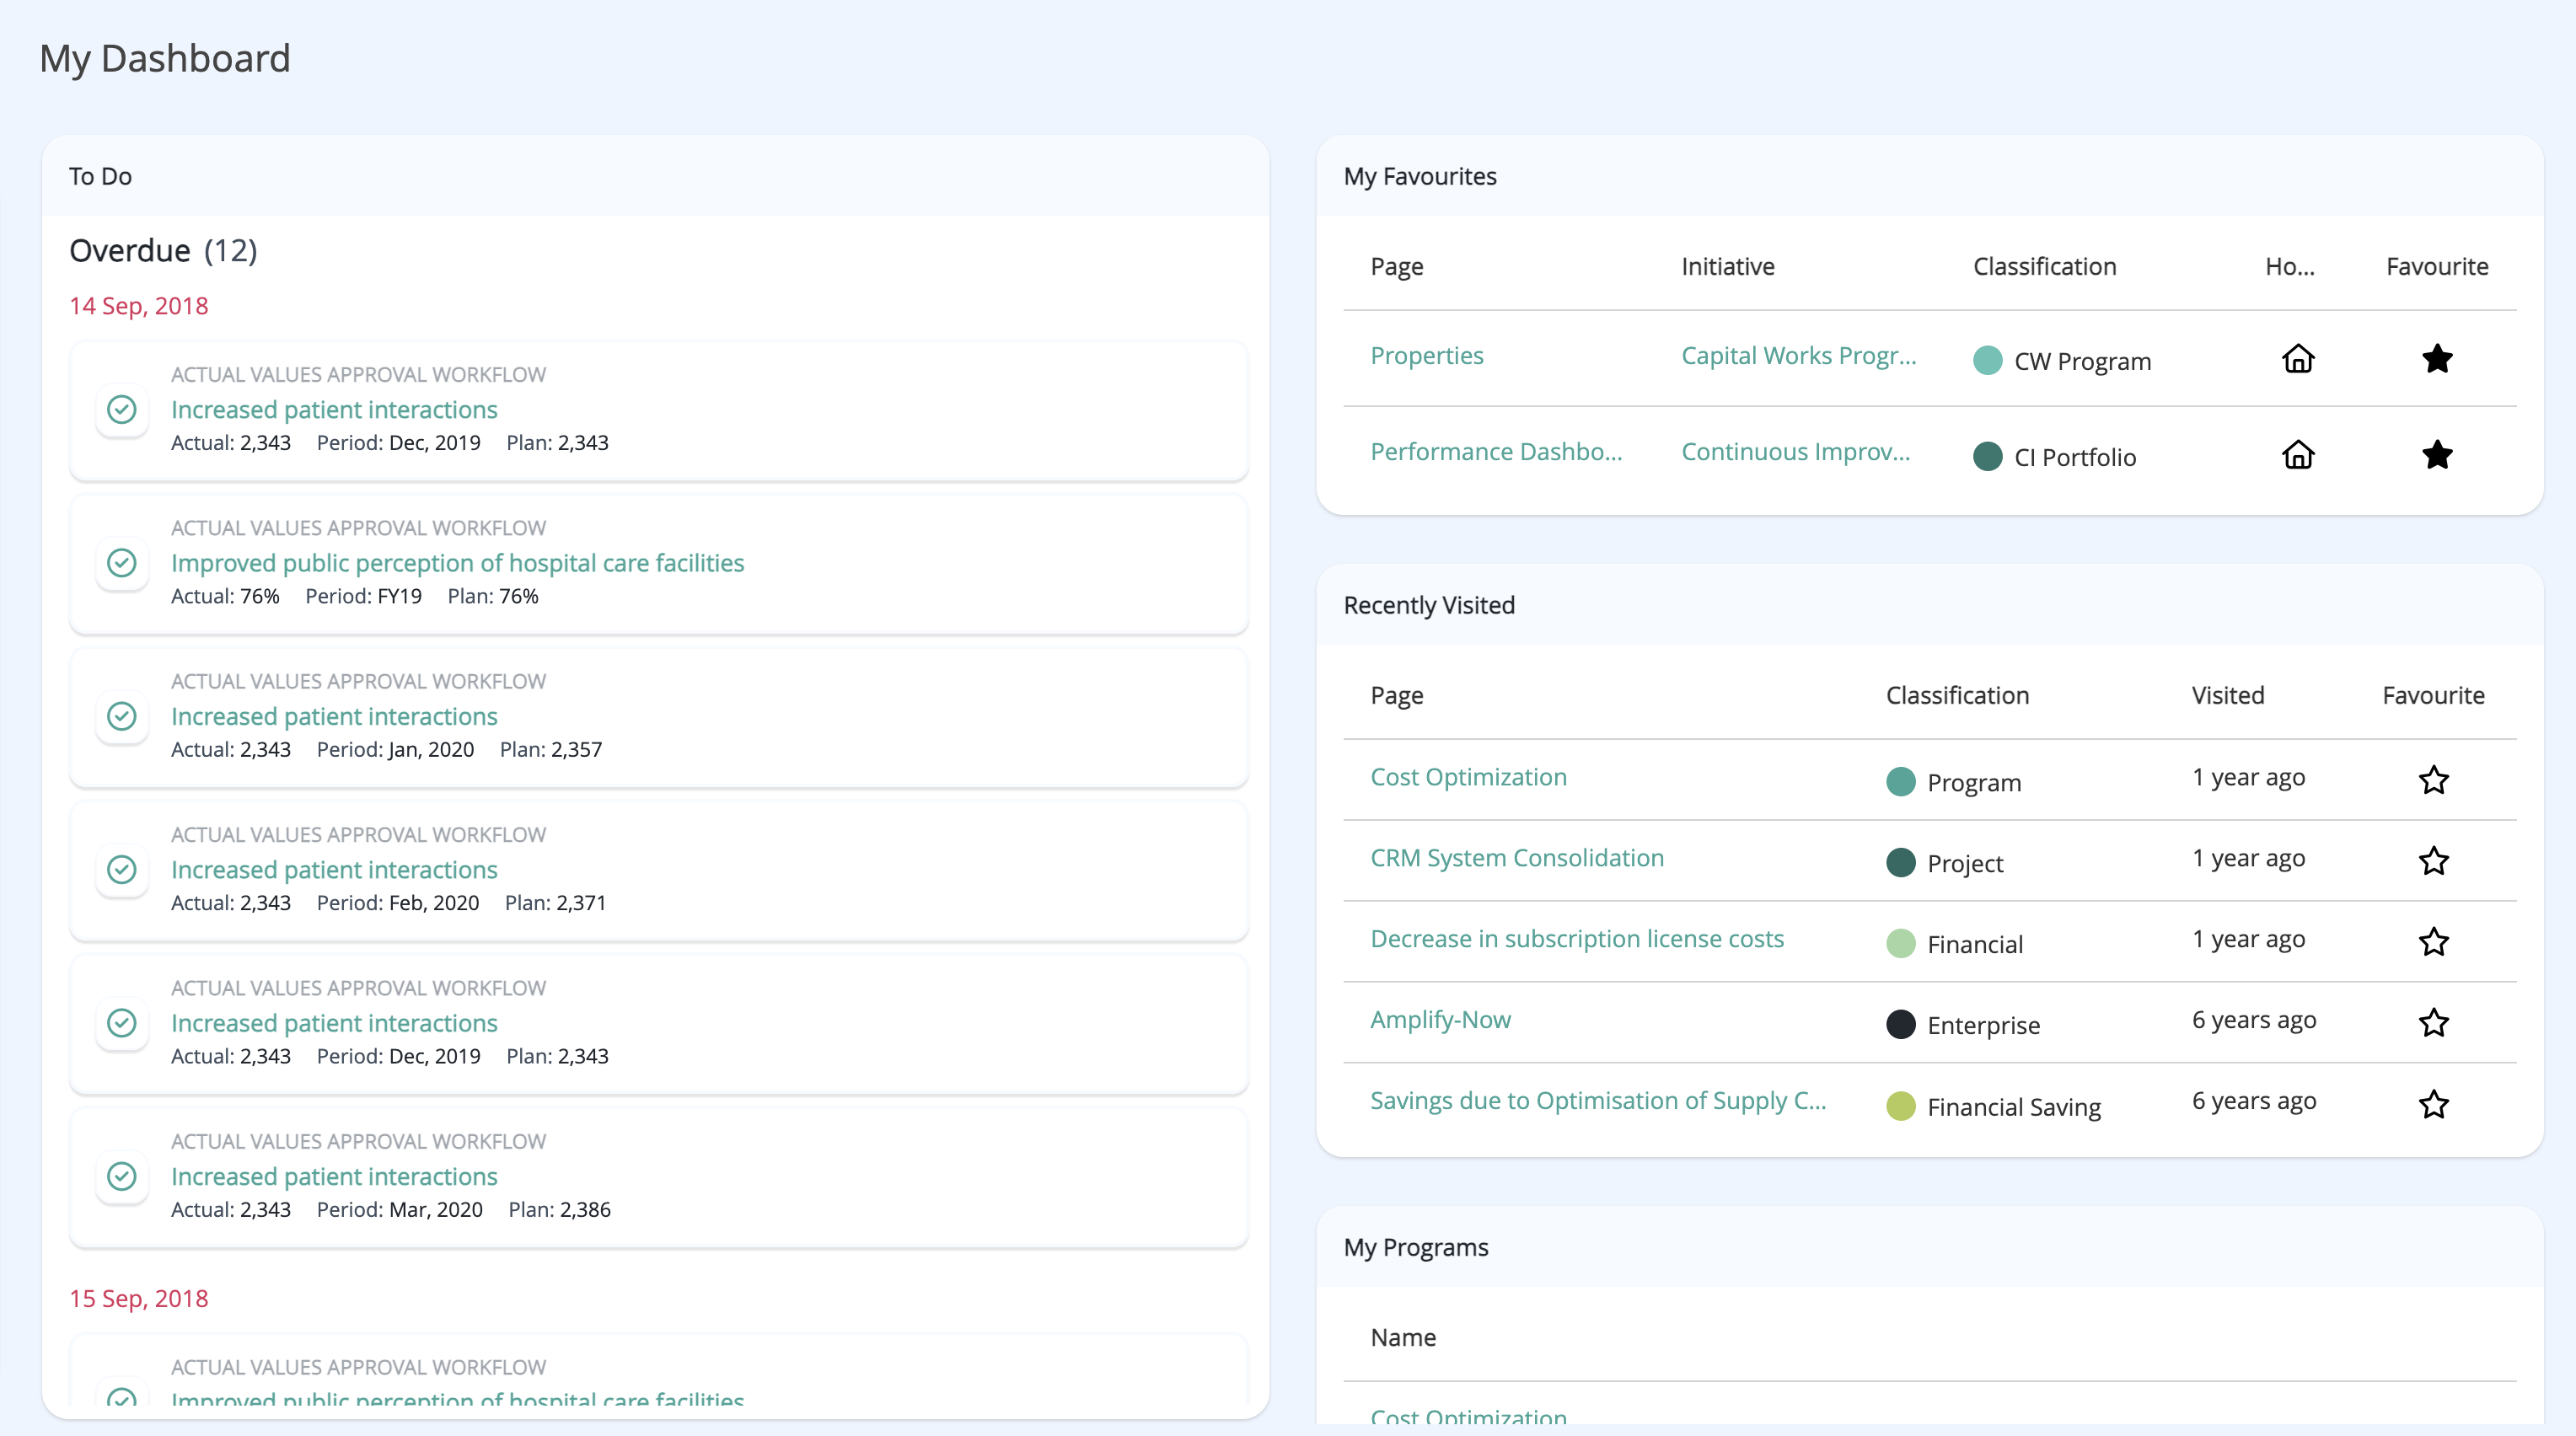Click the Classification header in Recently Visited

1957,696
